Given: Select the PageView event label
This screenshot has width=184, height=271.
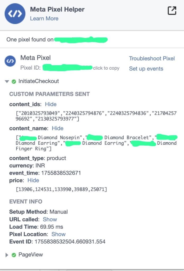Looking at the screenshot, I should click(31, 255).
